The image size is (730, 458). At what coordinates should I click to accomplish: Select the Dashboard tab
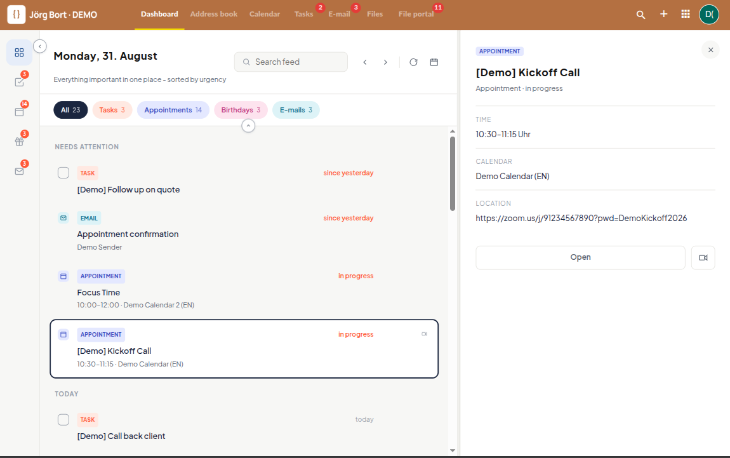(159, 14)
